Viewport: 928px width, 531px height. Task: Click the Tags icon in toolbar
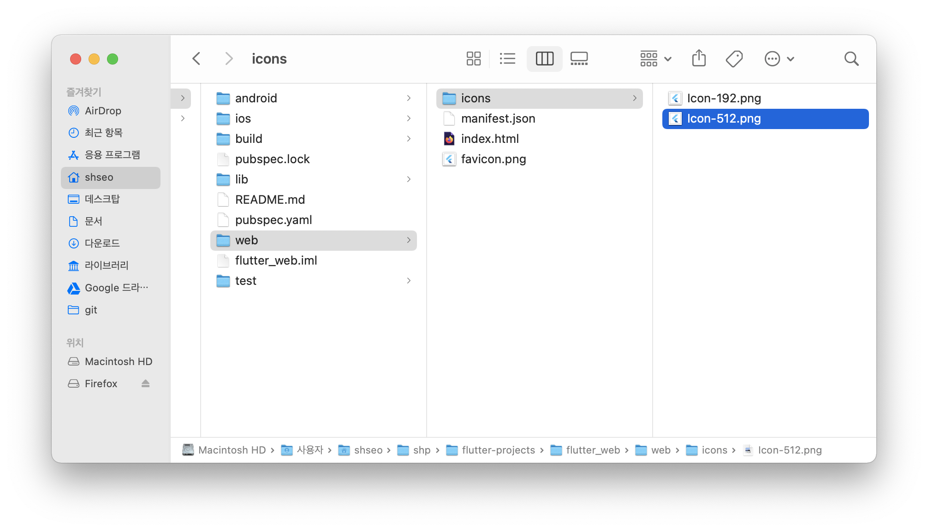pyautogui.click(x=734, y=59)
